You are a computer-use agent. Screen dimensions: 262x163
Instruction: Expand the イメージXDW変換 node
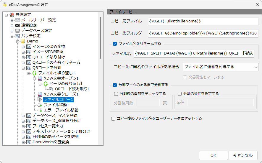tap(23, 47)
